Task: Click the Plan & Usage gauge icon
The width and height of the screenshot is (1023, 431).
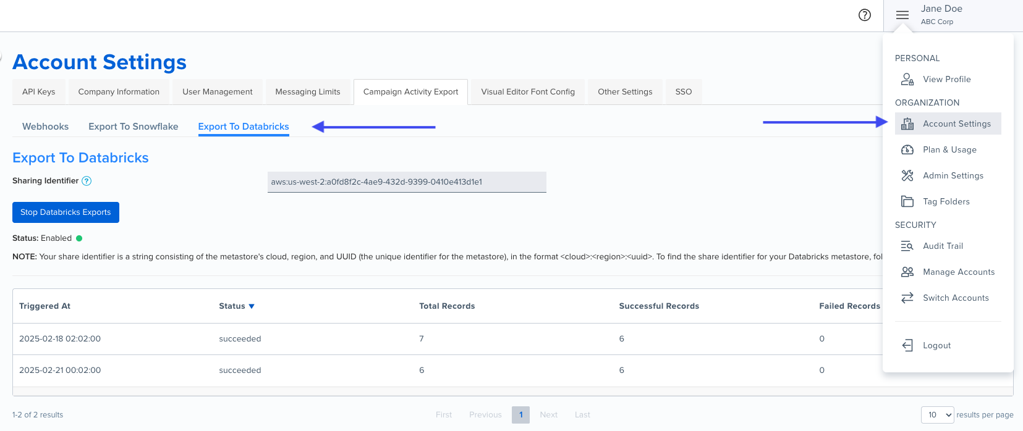Action: [907, 149]
